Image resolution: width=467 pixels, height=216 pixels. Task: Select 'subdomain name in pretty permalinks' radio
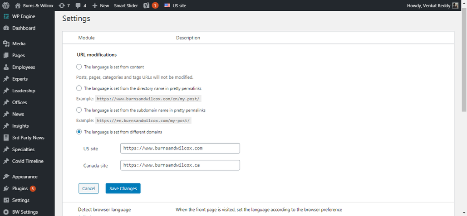(x=79, y=110)
